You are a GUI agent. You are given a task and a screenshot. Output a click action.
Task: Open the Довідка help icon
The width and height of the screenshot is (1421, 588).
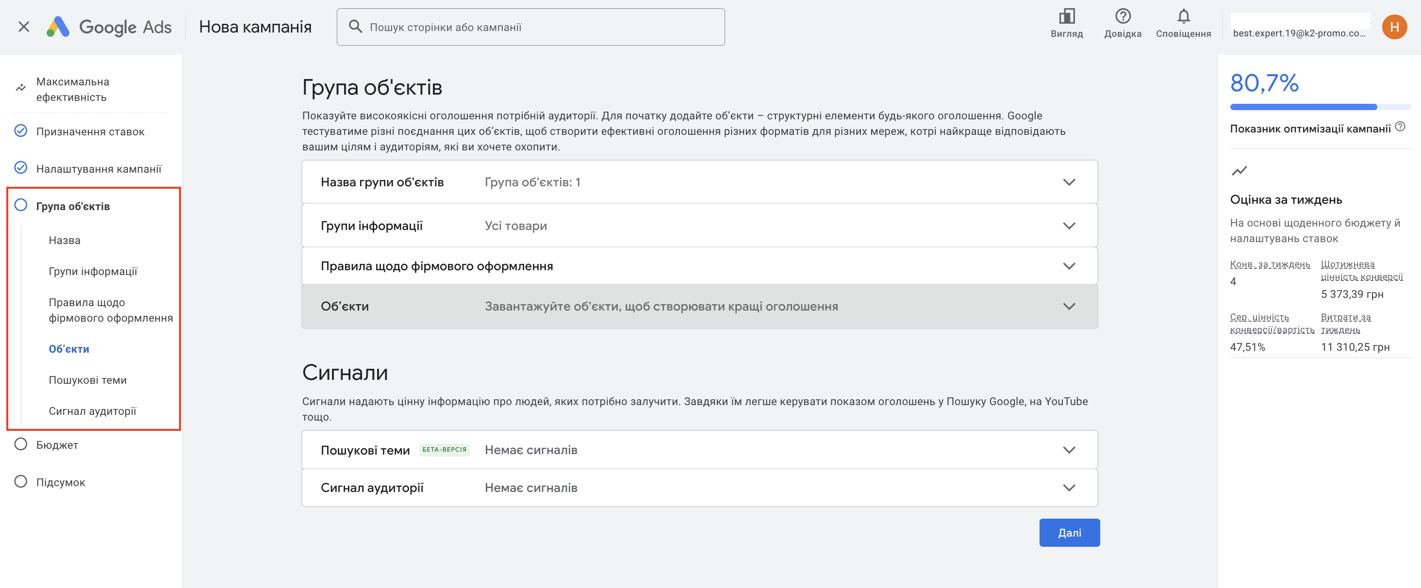click(x=1122, y=16)
